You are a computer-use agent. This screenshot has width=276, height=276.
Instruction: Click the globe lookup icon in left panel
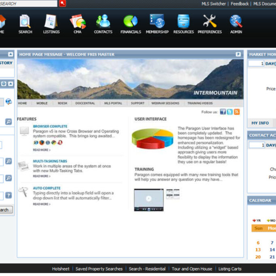tap(8, 101)
